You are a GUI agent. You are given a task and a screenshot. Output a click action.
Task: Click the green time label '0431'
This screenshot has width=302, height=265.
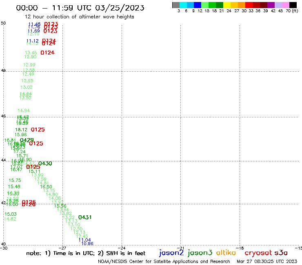click(85, 217)
